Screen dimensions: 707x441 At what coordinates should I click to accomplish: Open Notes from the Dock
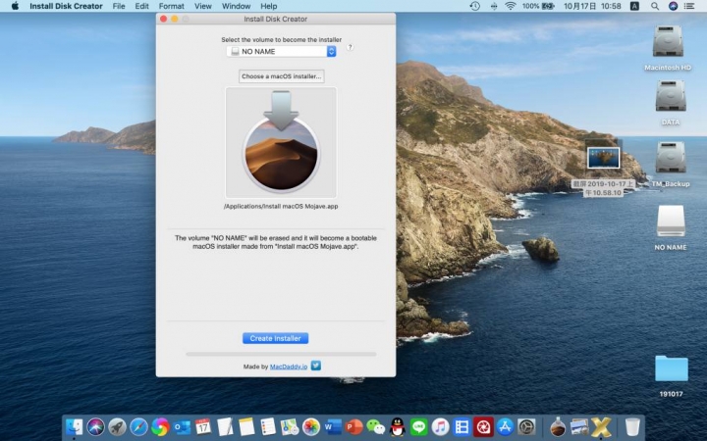click(246, 426)
